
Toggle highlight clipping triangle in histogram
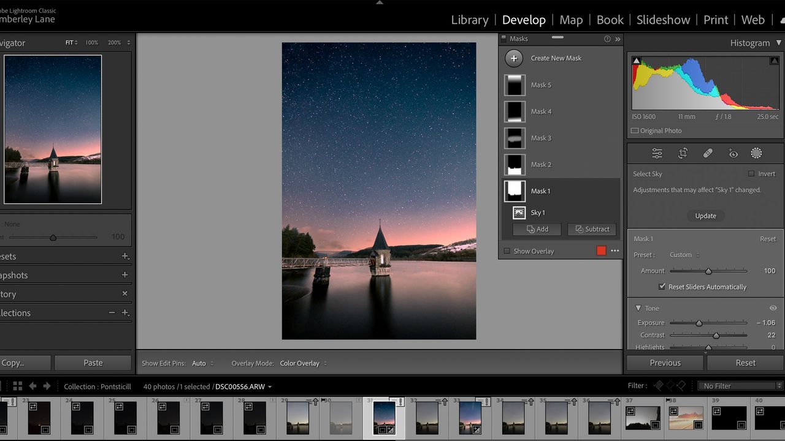[774, 61]
